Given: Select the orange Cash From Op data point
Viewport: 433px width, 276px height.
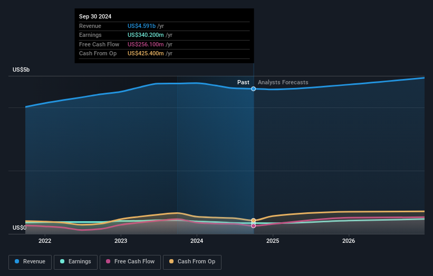Looking at the screenshot, I should tap(253, 221).
